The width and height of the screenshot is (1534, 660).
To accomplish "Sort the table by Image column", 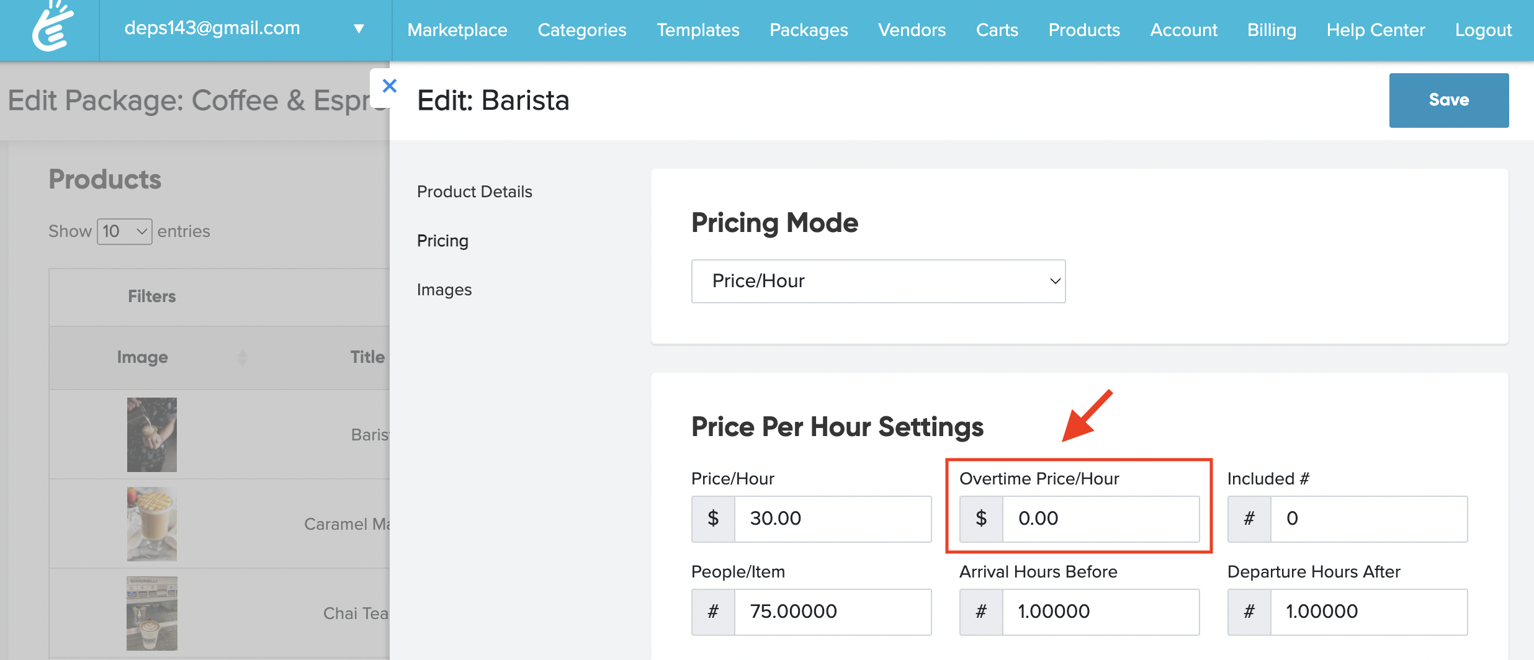I will (143, 357).
